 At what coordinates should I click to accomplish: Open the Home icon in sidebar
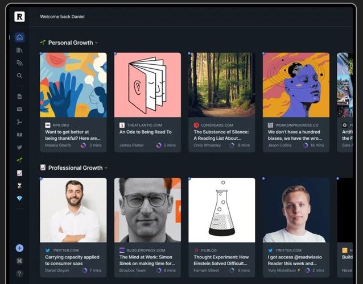20,37
